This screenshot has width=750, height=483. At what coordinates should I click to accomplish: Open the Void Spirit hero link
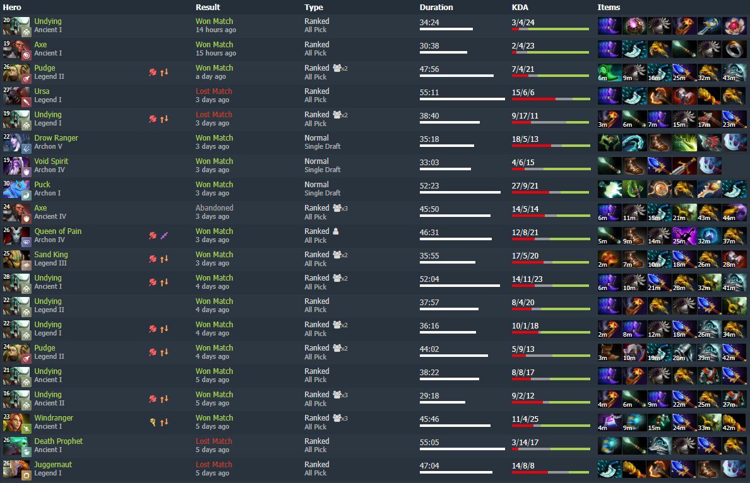tap(51, 161)
